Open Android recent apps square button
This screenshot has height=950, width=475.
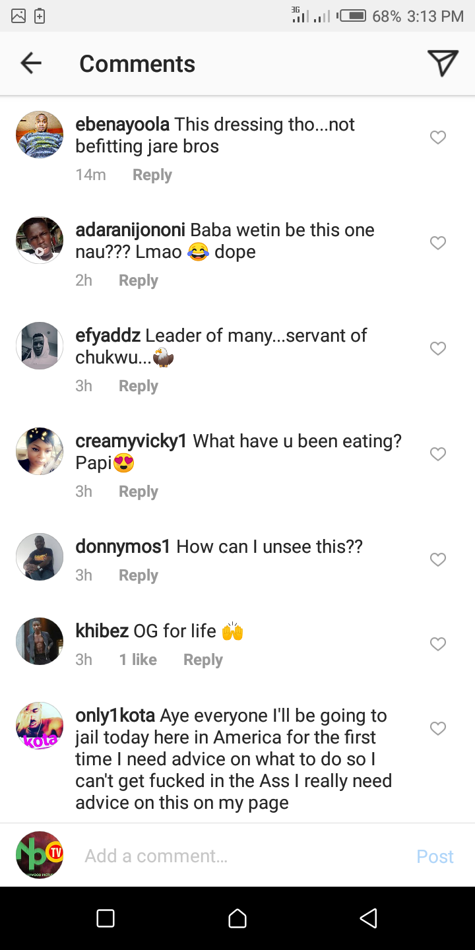106,918
